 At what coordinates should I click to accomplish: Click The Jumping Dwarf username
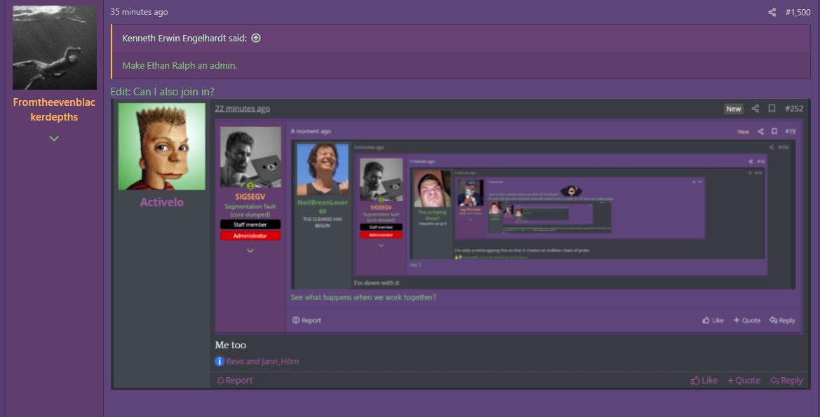[432, 215]
